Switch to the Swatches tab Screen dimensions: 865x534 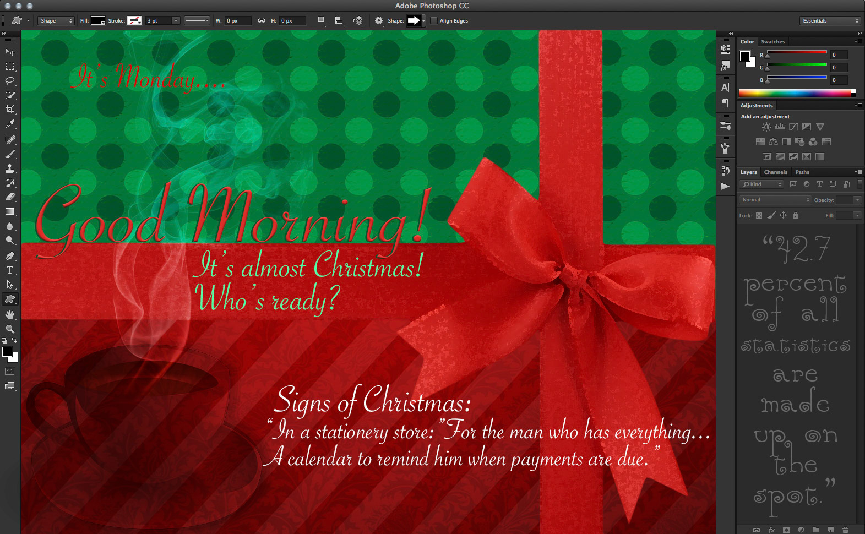(773, 42)
